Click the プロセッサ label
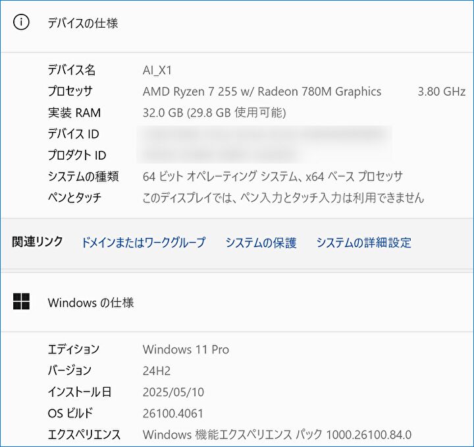This screenshot has width=474, height=447. click(70, 92)
